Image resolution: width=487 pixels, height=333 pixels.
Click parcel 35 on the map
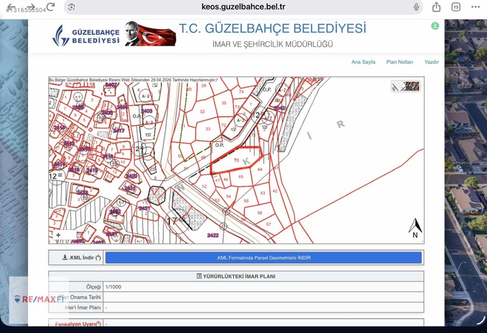224,103
